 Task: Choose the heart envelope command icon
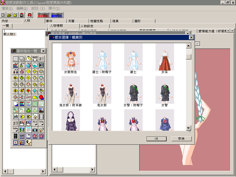(15, 142)
